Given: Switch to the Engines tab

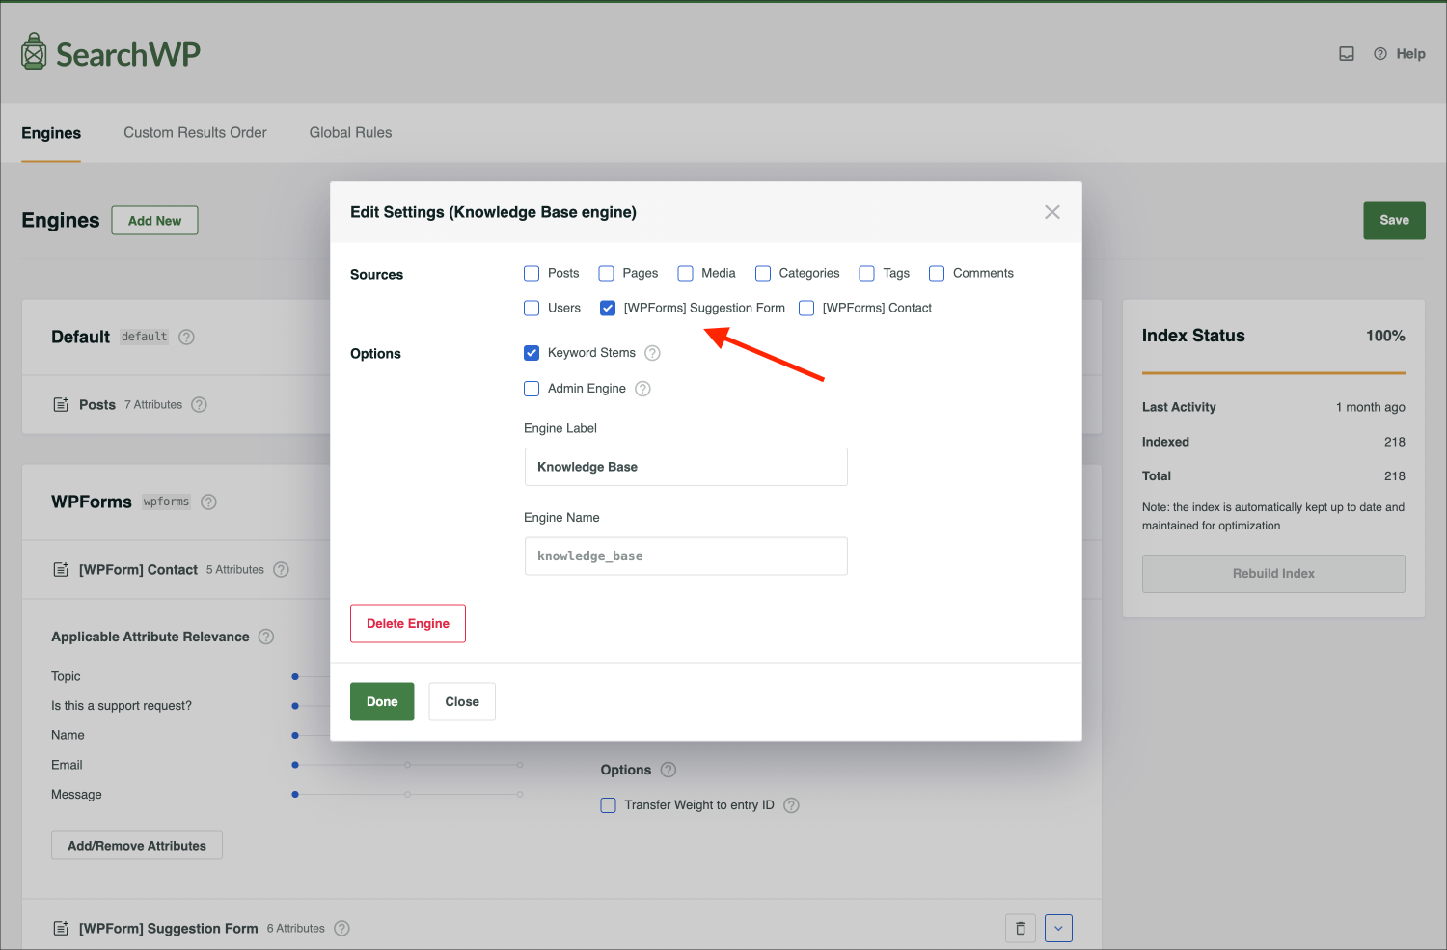Looking at the screenshot, I should coord(51,133).
